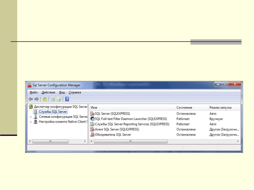The image size is (254, 190).
Task: Click the SQL Server (SQLEXPRESS) service icon
Action: click(x=92, y=113)
